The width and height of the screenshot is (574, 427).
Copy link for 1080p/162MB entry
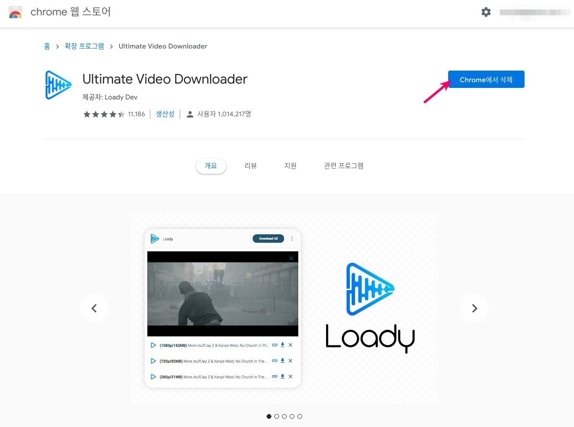[275, 345]
